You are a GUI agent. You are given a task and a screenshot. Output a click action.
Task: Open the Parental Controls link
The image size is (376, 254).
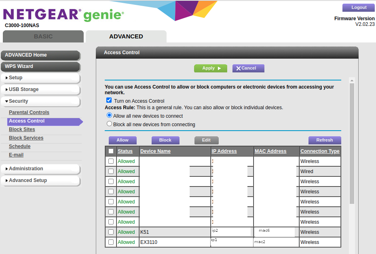pyautogui.click(x=29, y=112)
